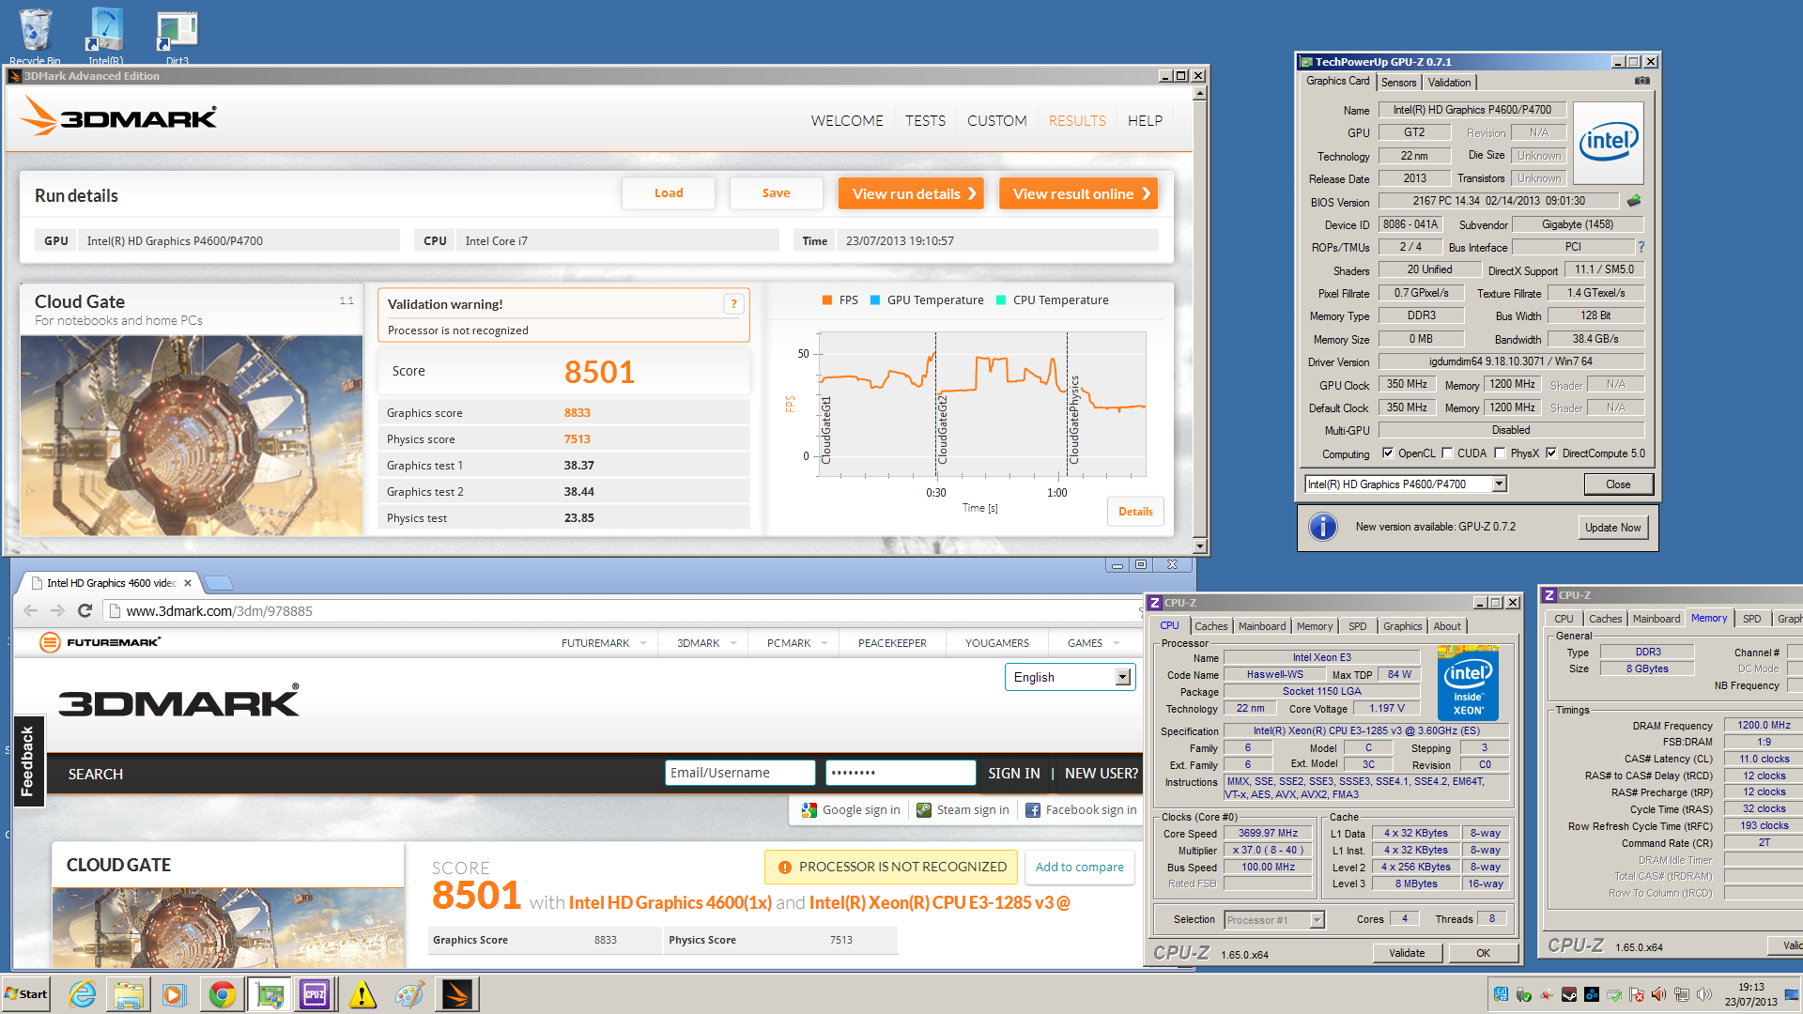This screenshot has height=1014, width=1803.
Task: Toggle the CUDA checkbox in GPU-Z
Action: 1447,453
